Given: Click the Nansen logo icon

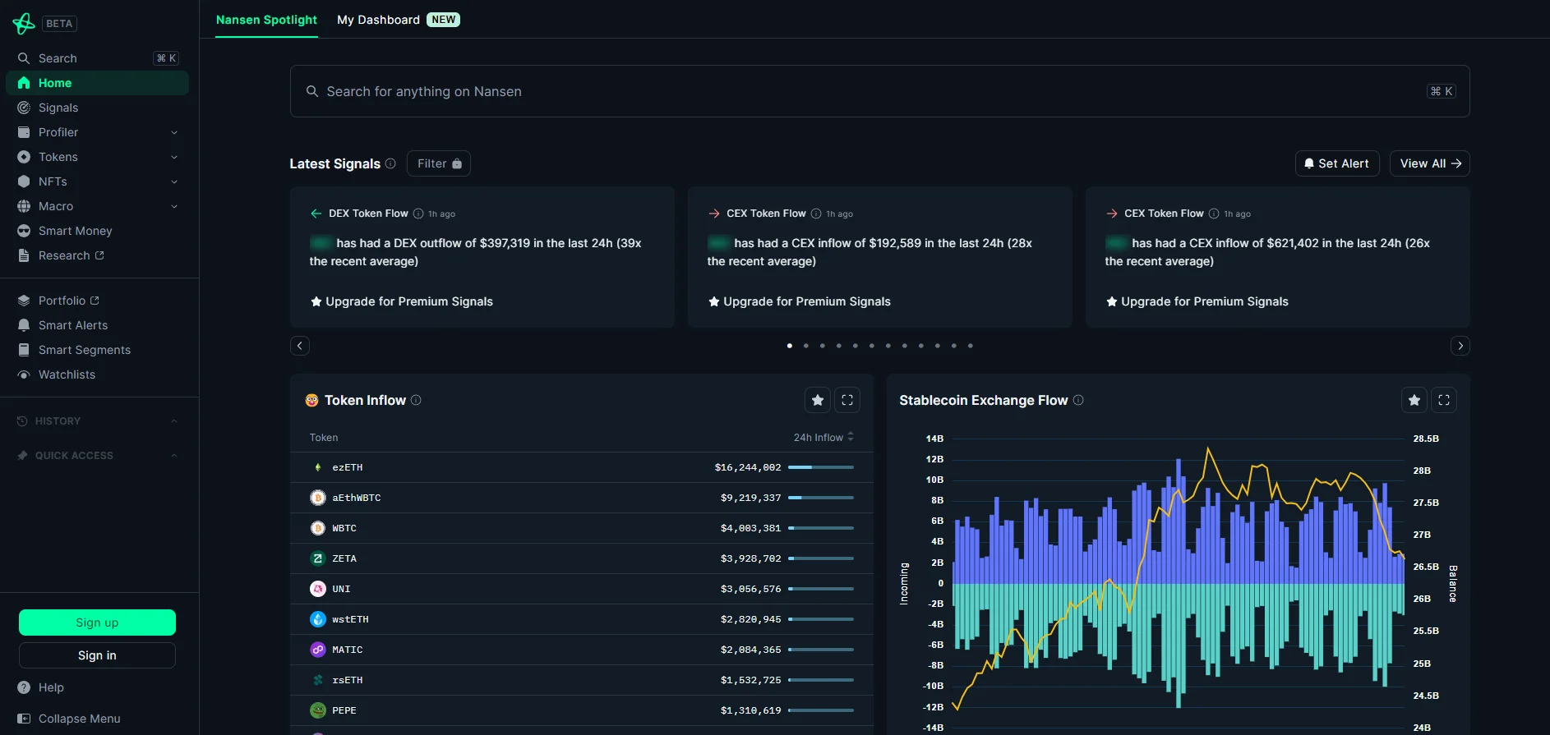Looking at the screenshot, I should (x=24, y=24).
